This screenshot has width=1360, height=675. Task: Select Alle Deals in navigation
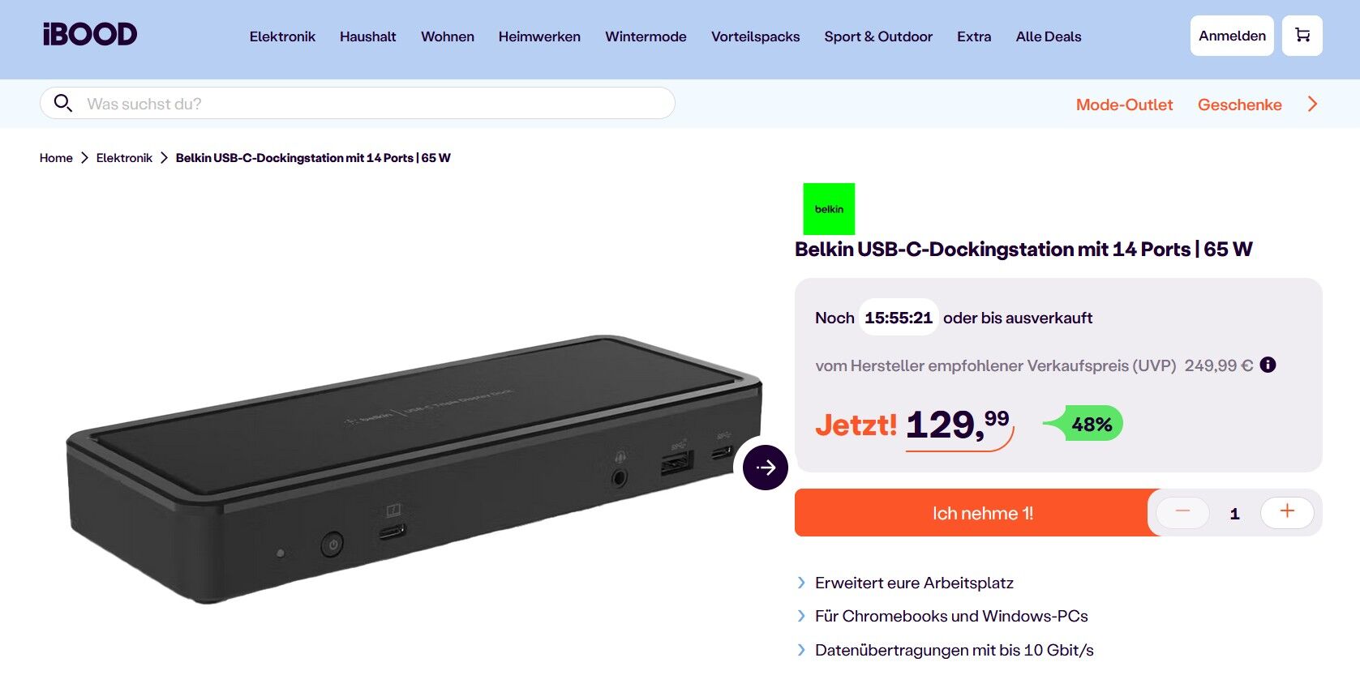pyautogui.click(x=1049, y=36)
